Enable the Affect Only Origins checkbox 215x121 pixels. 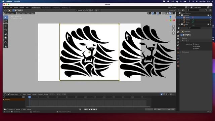click(193, 44)
